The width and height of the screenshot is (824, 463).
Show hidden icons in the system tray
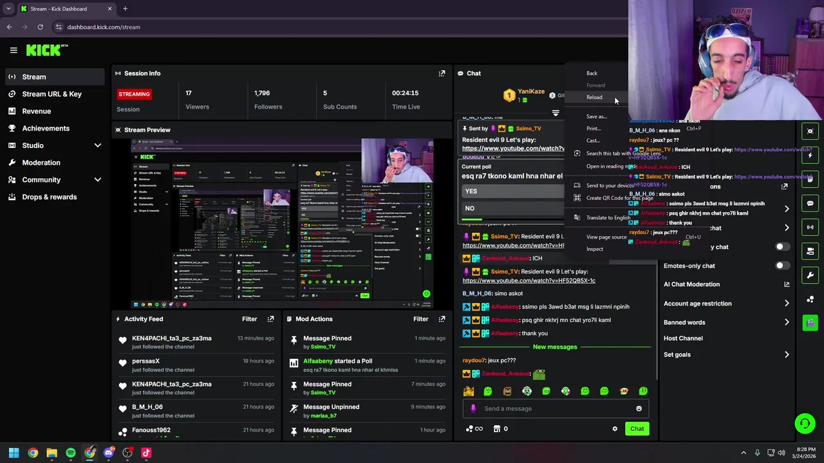click(x=744, y=453)
